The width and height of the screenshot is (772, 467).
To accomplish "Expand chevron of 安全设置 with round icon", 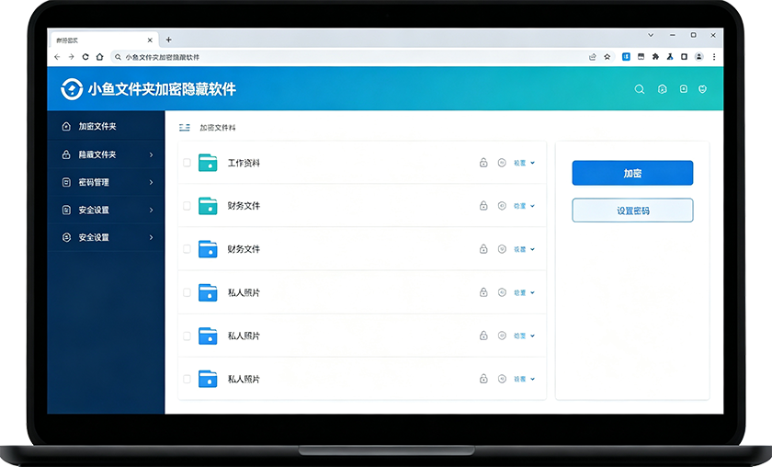I will [x=151, y=237].
